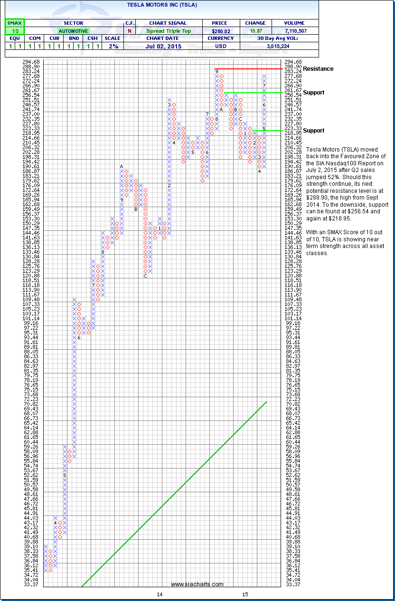Click the 15 year marker on x-axis
The width and height of the screenshot is (395, 601).
[x=245, y=594]
